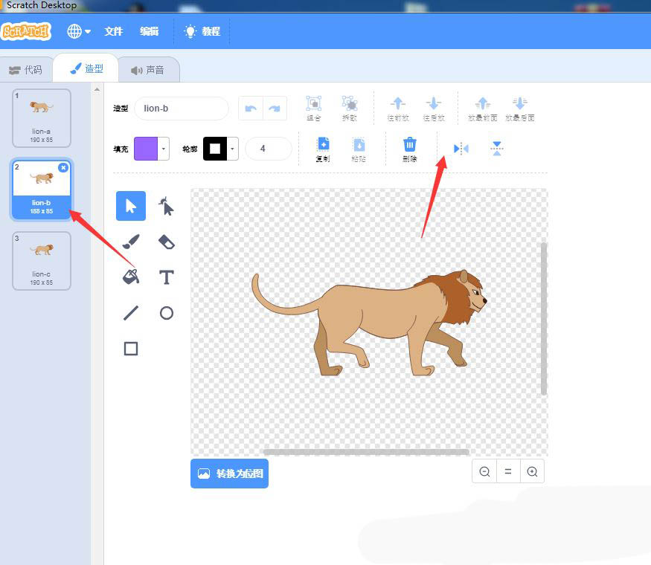
Task: Select the Line tool
Action: coord(131,313)
